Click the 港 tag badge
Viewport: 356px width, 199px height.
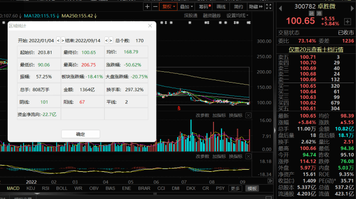319,13
